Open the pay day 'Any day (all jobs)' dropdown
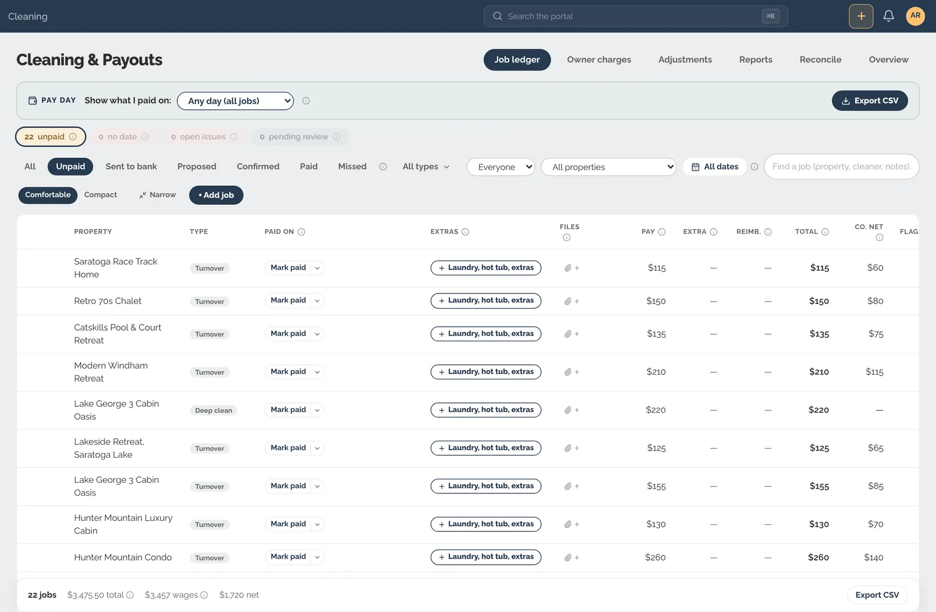Screen dimensions: 936x612 tap(235, 101)
